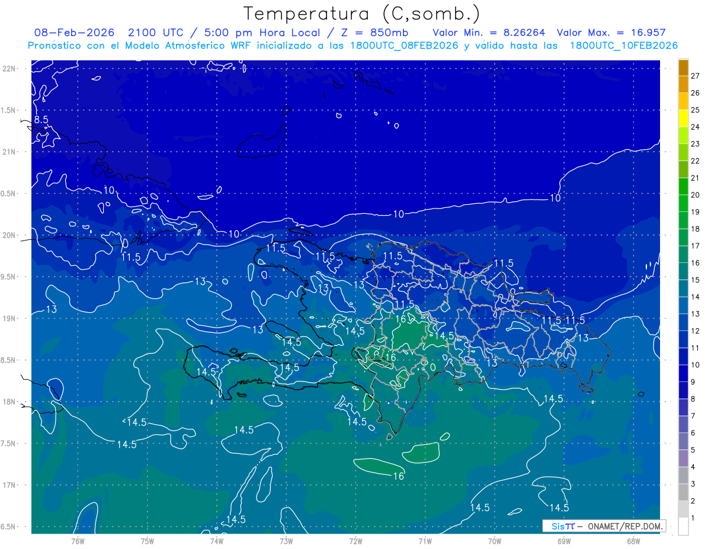Click the "69W" longitude axis label
Screen dimensions: 711x549
(564, 541)
